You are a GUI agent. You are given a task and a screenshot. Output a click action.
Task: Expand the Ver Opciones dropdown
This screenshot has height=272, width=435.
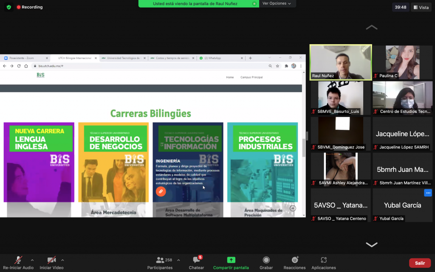[x=277, y=3]
